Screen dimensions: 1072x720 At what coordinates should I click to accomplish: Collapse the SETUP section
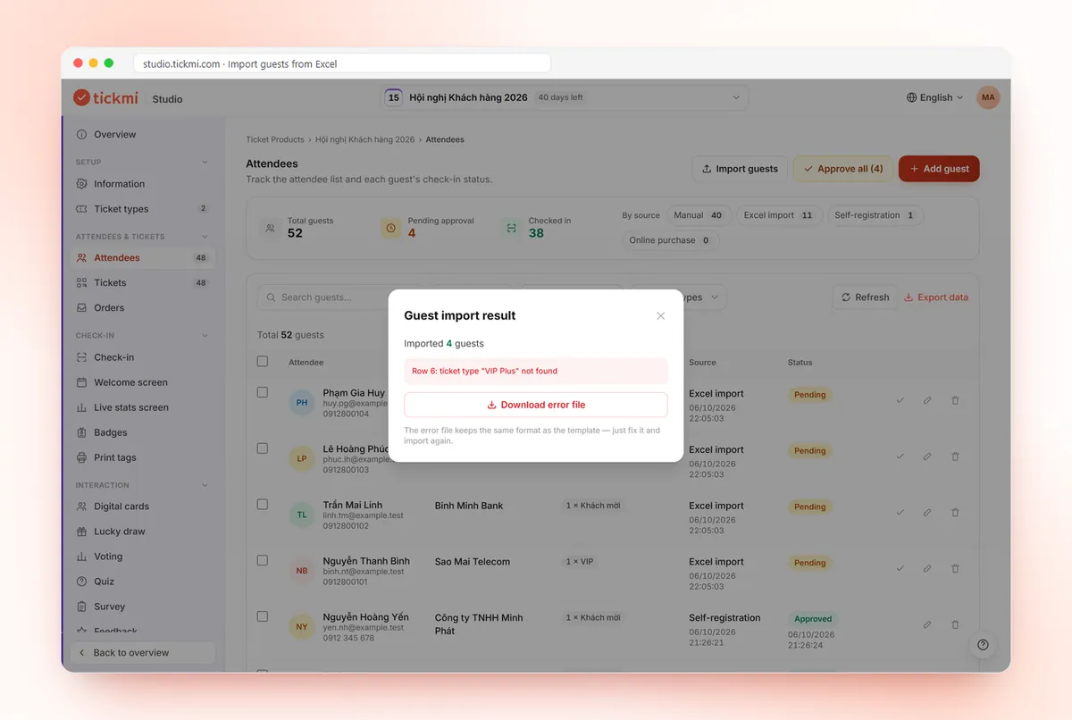[x=205, y=163]
